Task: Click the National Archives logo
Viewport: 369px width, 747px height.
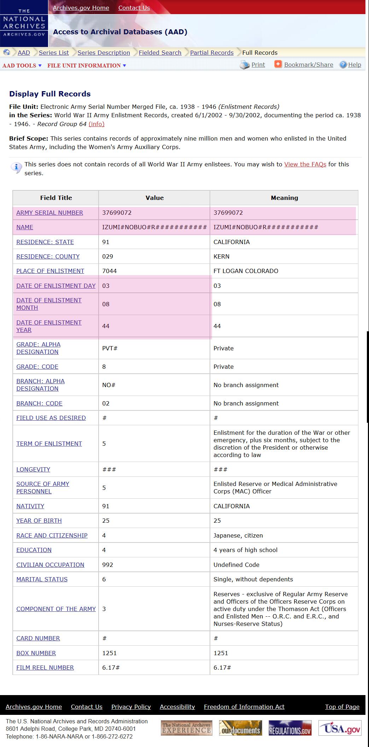Action: tap(24, 23)
